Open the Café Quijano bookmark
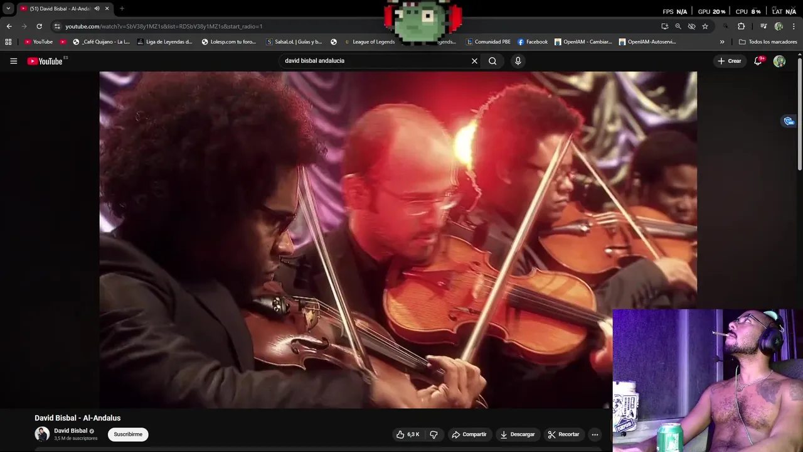803x452 pixels. coord(101,42)
